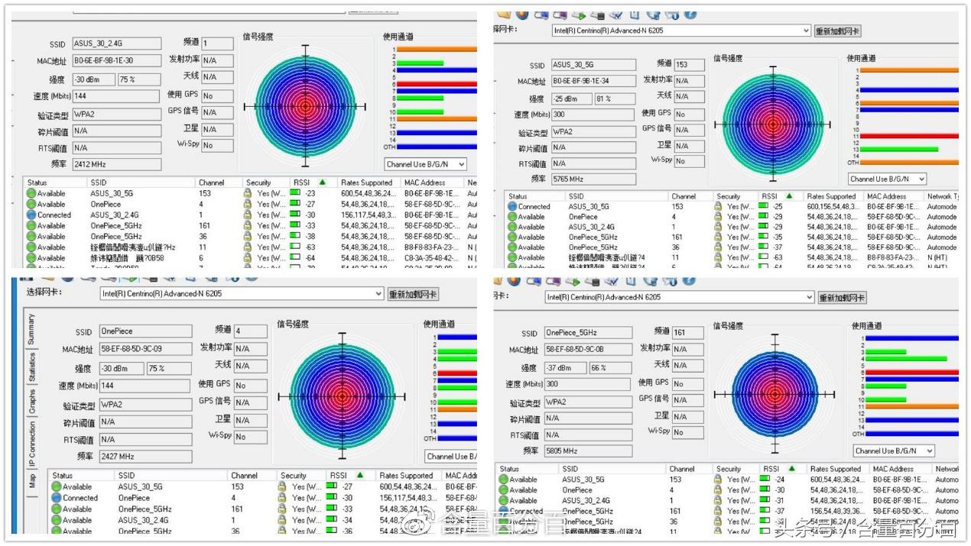
Task: Switch to the Statistics vertical tab
Action: (x=32, y=367)
